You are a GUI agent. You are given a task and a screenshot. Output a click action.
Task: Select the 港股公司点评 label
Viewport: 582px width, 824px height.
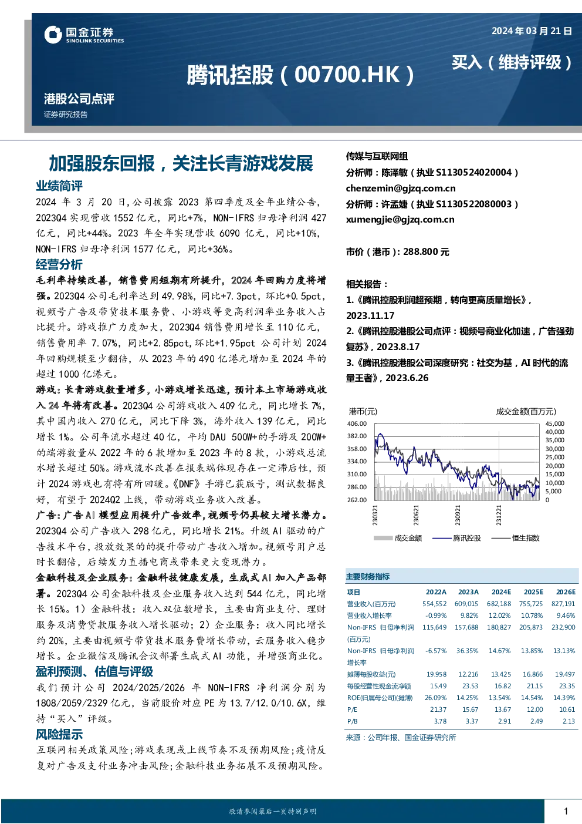[x=79, y=99]
